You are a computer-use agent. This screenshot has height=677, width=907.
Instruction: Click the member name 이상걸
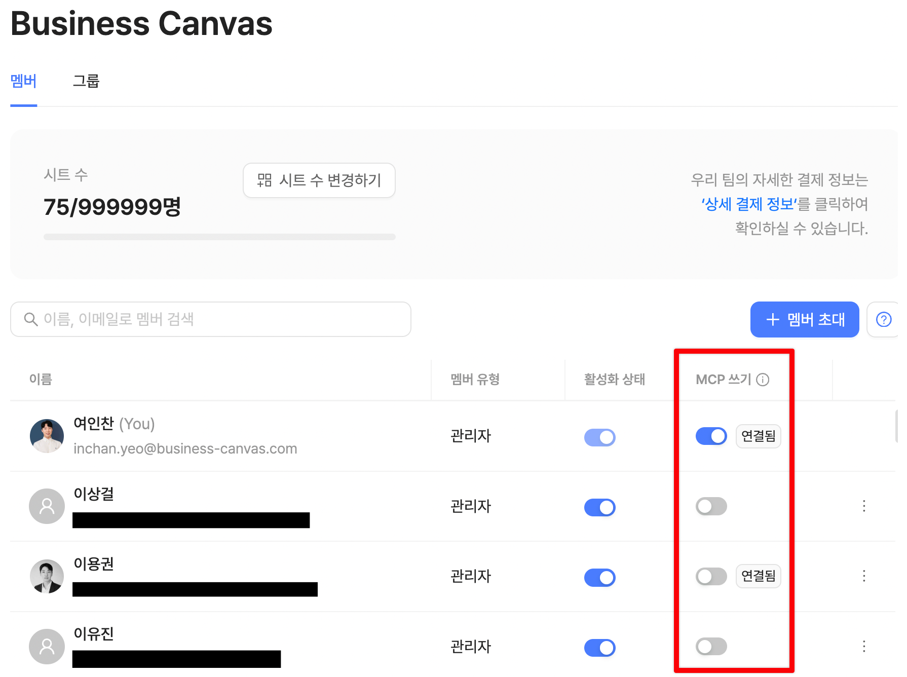[94, 494]
